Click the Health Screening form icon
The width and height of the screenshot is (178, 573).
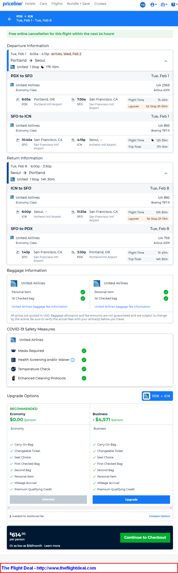13,360
